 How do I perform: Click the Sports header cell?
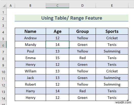coord(112,31)
